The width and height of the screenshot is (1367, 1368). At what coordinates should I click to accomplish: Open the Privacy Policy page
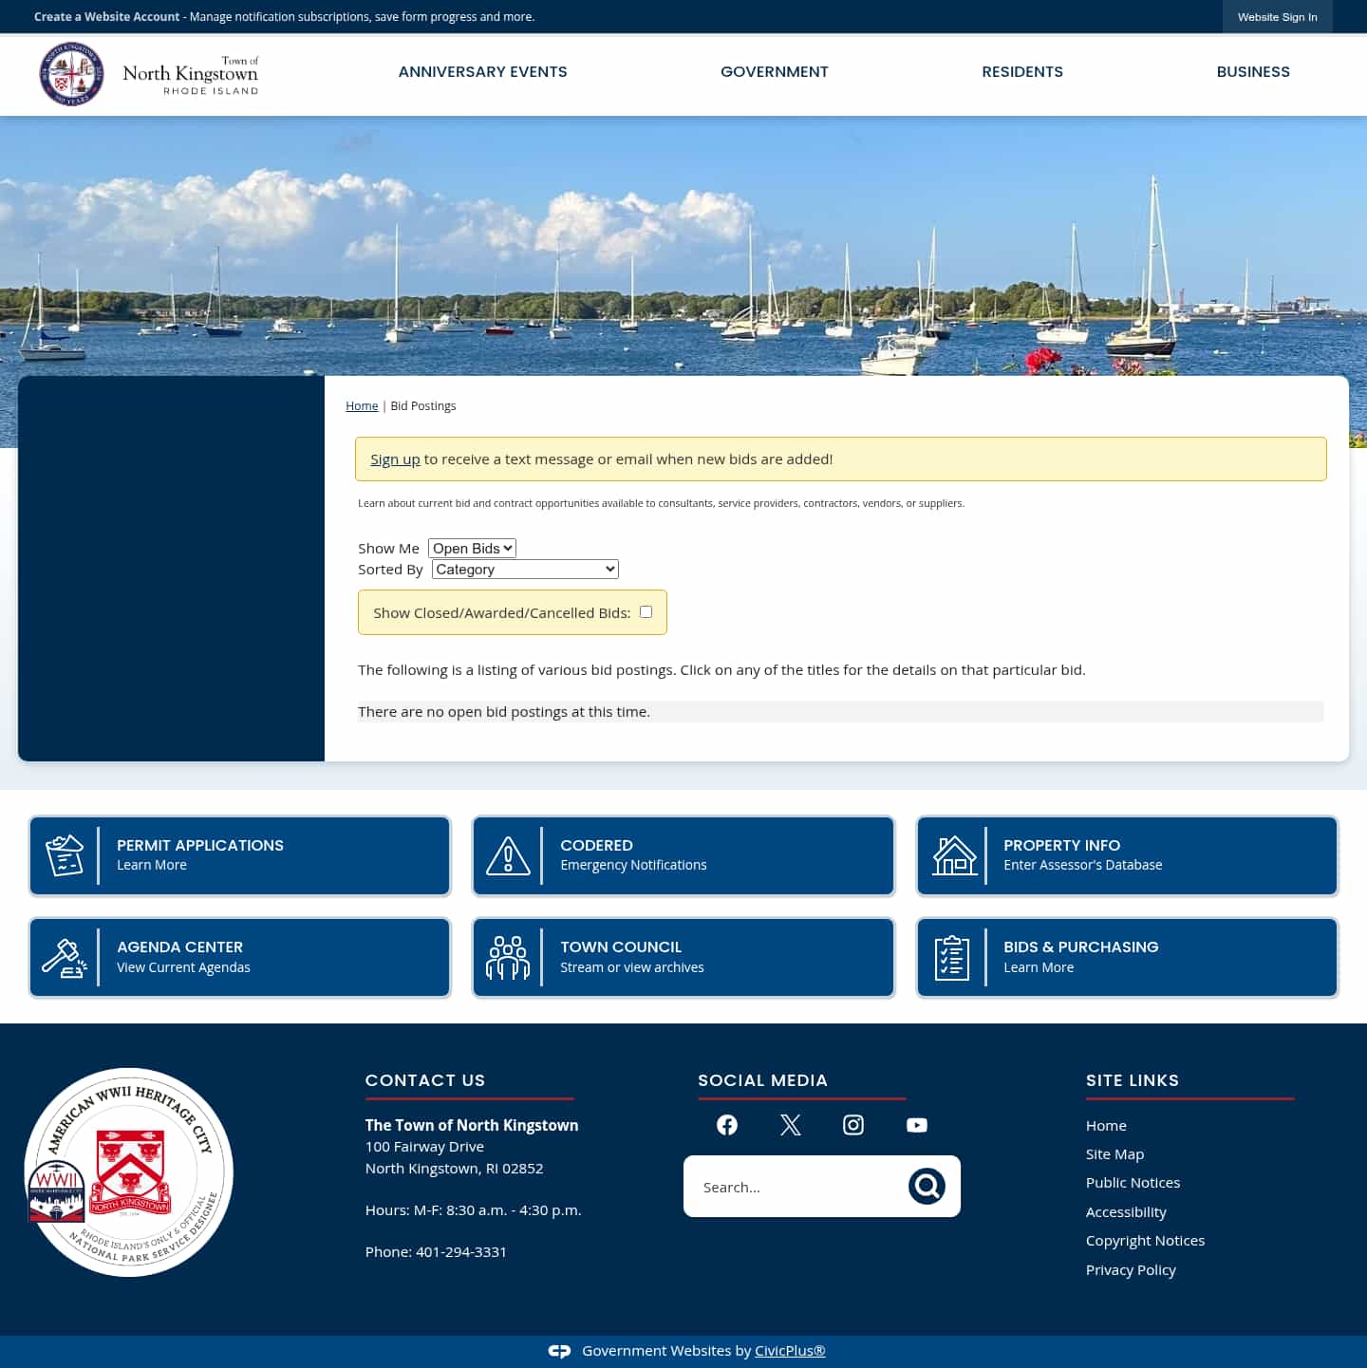click(1131, 1269)
